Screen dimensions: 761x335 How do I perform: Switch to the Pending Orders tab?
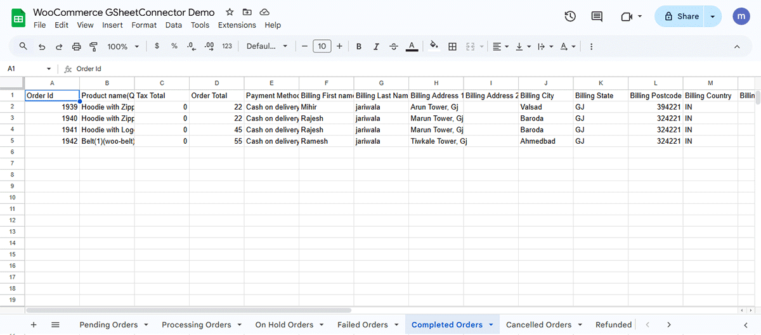pos(108,324)
